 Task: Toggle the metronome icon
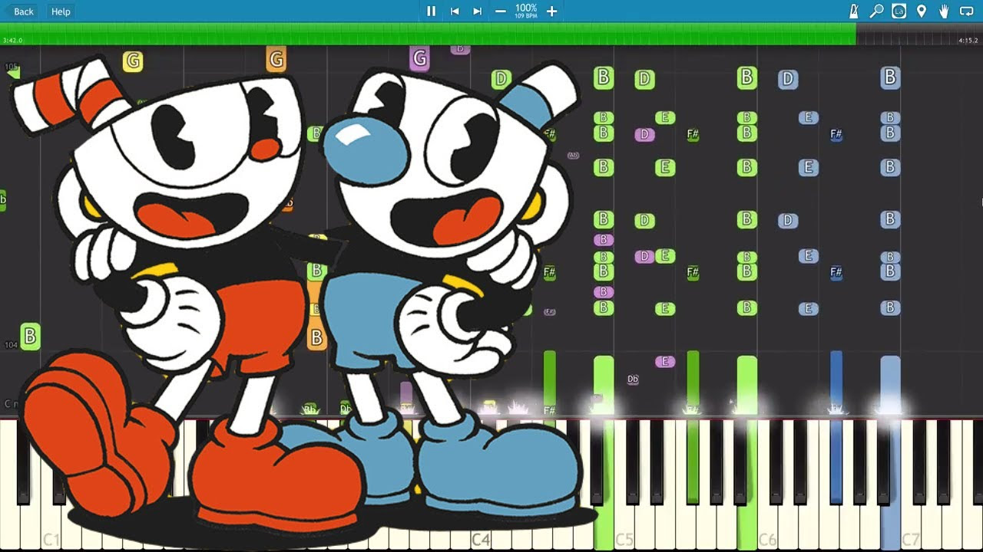[x=854, y=11]
